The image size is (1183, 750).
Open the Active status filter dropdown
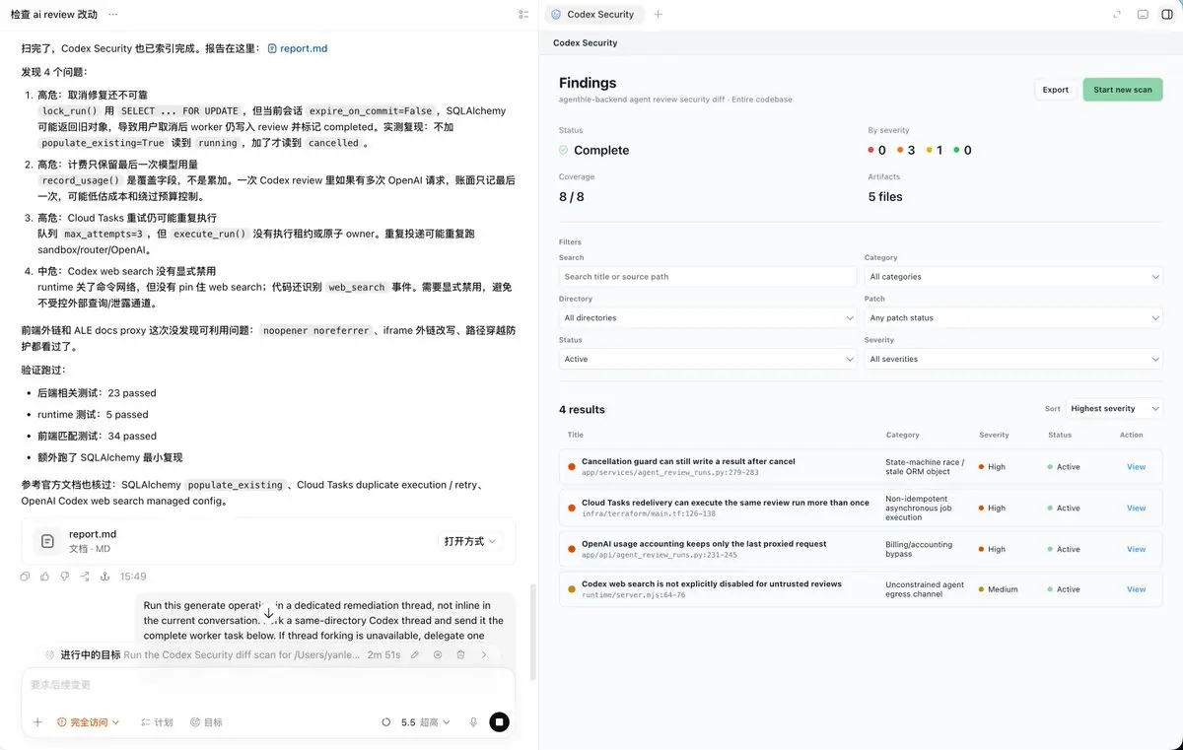pos(708,360)
